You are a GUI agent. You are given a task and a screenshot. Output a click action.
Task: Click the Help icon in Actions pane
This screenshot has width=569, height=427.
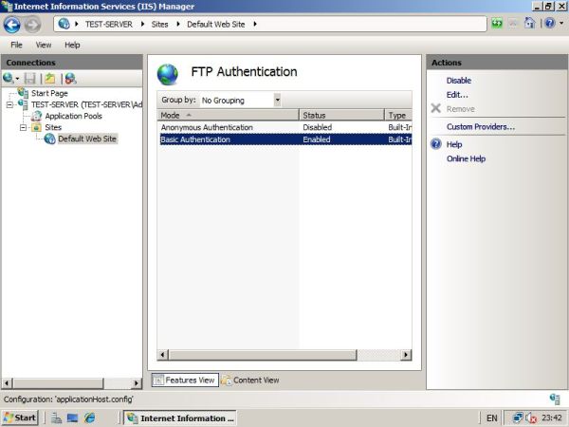coord(436,144)
